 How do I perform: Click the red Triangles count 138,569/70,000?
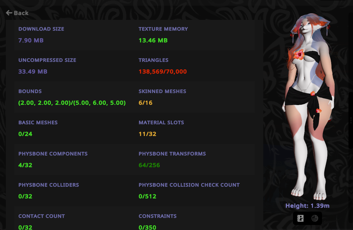pyautogui.click(x=163, y=72)
